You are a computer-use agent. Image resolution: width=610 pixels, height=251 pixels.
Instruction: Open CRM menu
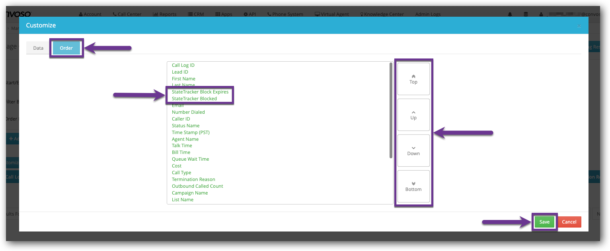196,14
